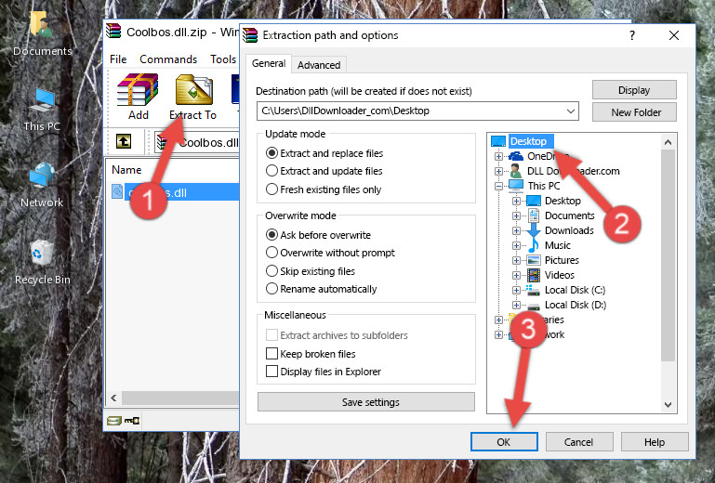The height and width of the screenshot is (483, 715).
Task: Expand the Downloads tree node
Action: coord(516,230)
